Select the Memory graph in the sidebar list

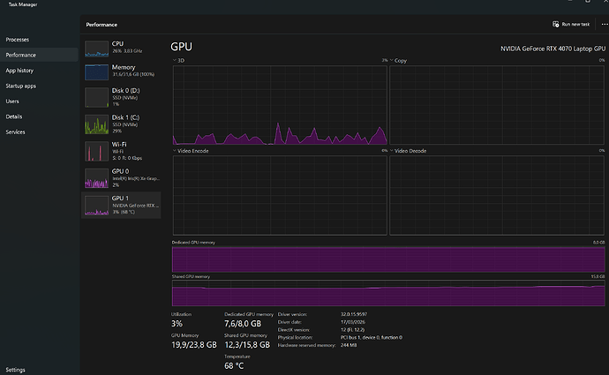click(95, 71)
